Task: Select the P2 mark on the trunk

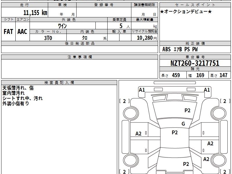Action: point(186,164)
